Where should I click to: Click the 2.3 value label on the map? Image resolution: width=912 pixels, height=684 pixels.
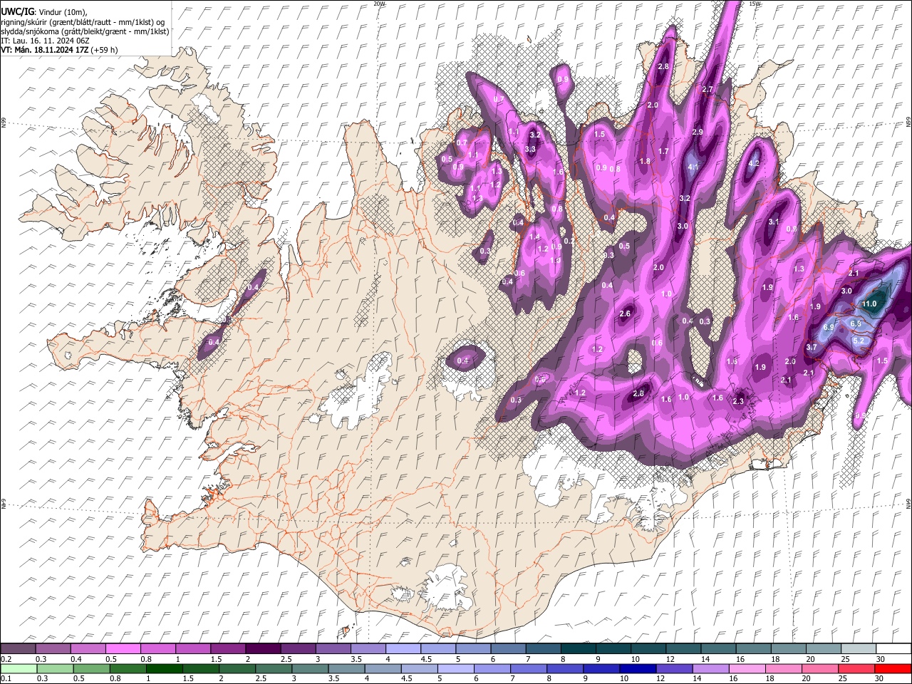[738, 402]
